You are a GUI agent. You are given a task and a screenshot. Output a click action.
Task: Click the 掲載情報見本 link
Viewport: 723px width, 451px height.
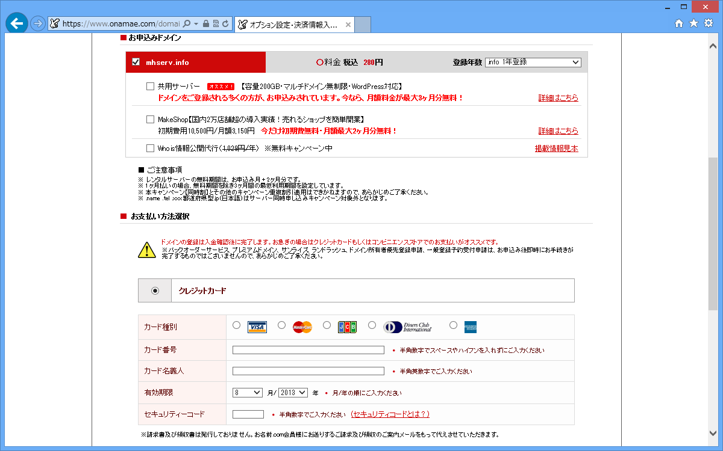[556, 149]
